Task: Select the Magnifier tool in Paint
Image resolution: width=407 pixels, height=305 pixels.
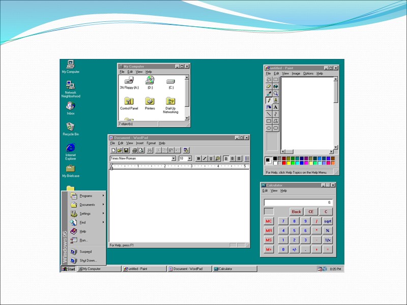Action: coord(276,94)
